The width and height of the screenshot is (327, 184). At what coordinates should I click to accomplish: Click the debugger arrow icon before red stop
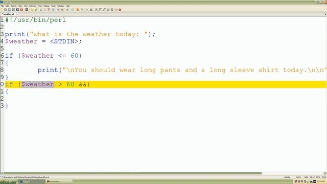point(116,10)
